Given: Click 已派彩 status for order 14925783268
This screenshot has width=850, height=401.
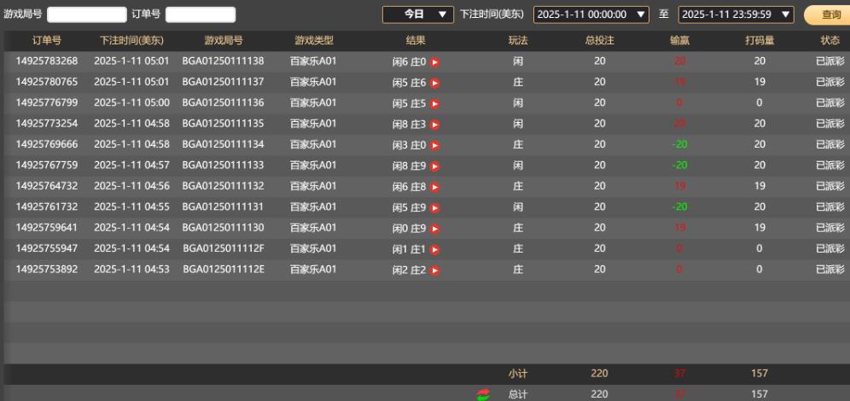Looking at the screenshot, I should pyautogui.click(x=830, y=61).
